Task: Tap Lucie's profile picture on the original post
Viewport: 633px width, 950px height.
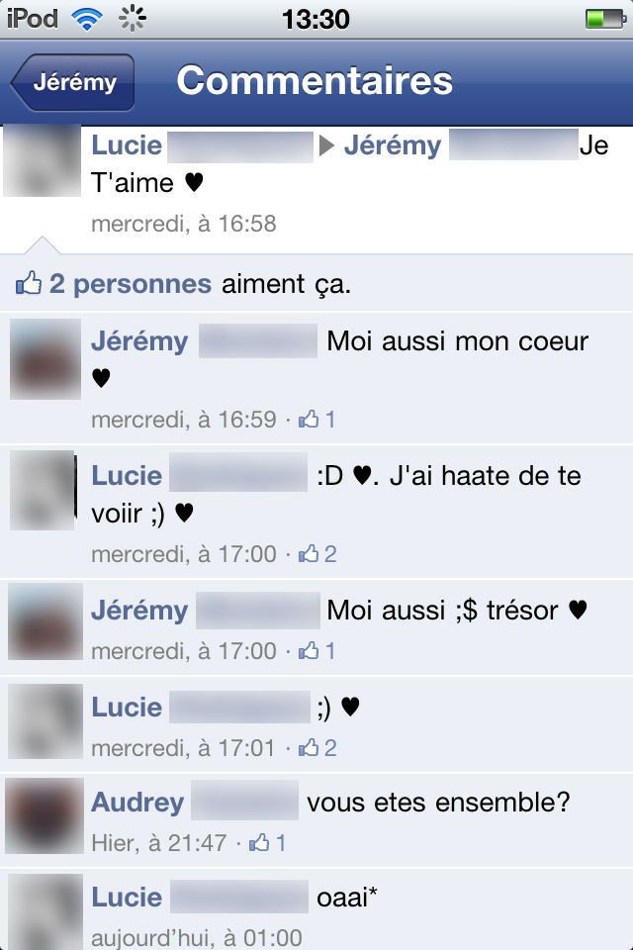Action: [42, 160]
